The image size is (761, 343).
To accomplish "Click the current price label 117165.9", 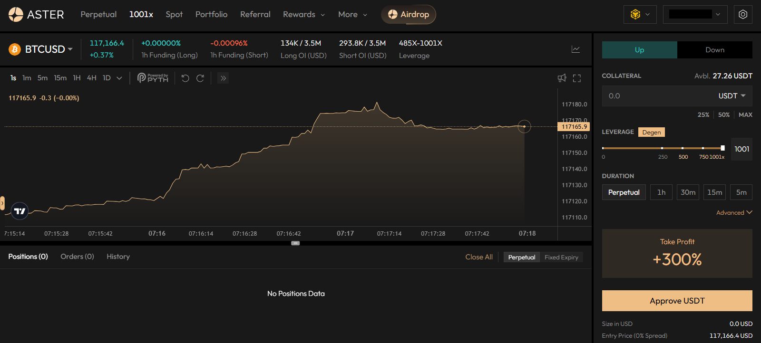I will (574, 127).
